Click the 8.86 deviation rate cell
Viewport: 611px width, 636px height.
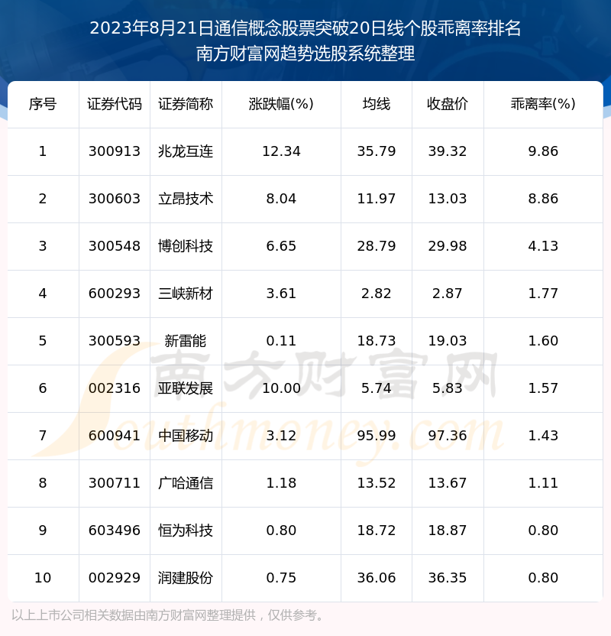click(x=543, y=199)
